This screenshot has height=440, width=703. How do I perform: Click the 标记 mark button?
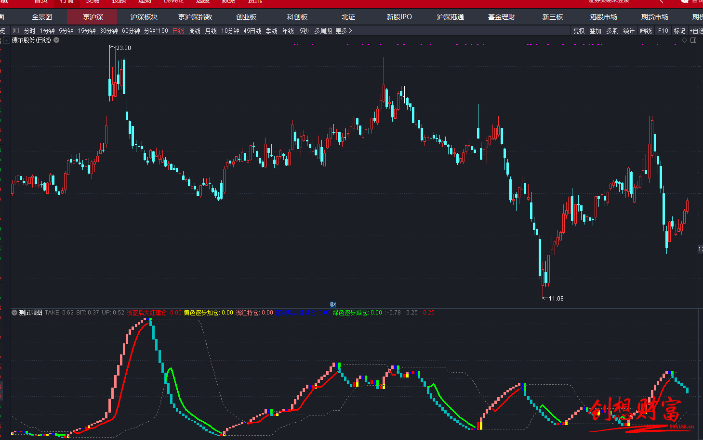[x=679, y=31]
